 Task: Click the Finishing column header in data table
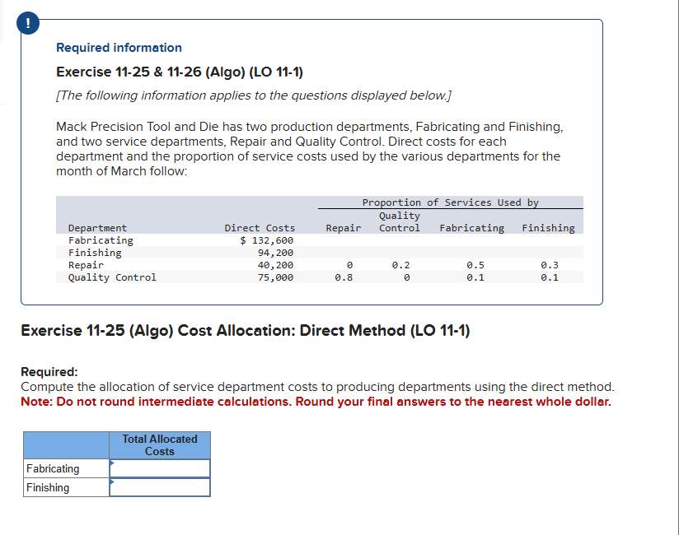click(548, 228)
